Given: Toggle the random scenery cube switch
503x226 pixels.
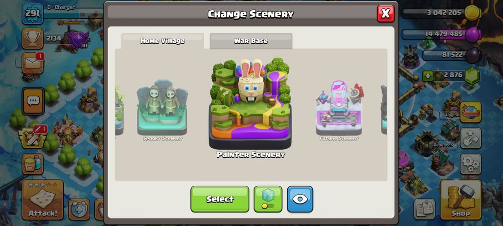Looking at the screenshot, I should [268, 199].
